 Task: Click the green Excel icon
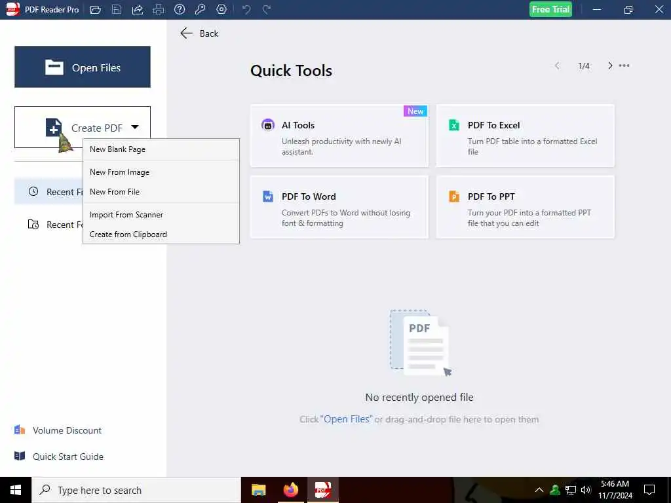(x=453, y=125)
